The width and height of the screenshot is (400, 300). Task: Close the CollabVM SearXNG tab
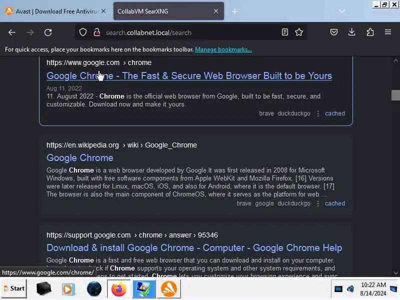click(216, 11)
